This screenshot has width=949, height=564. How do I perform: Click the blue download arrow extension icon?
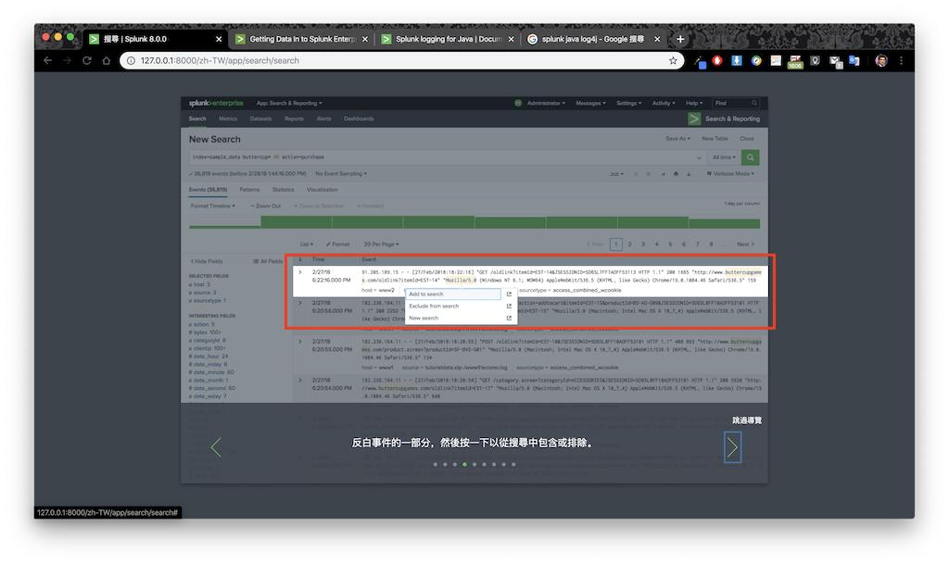(737, 60)
